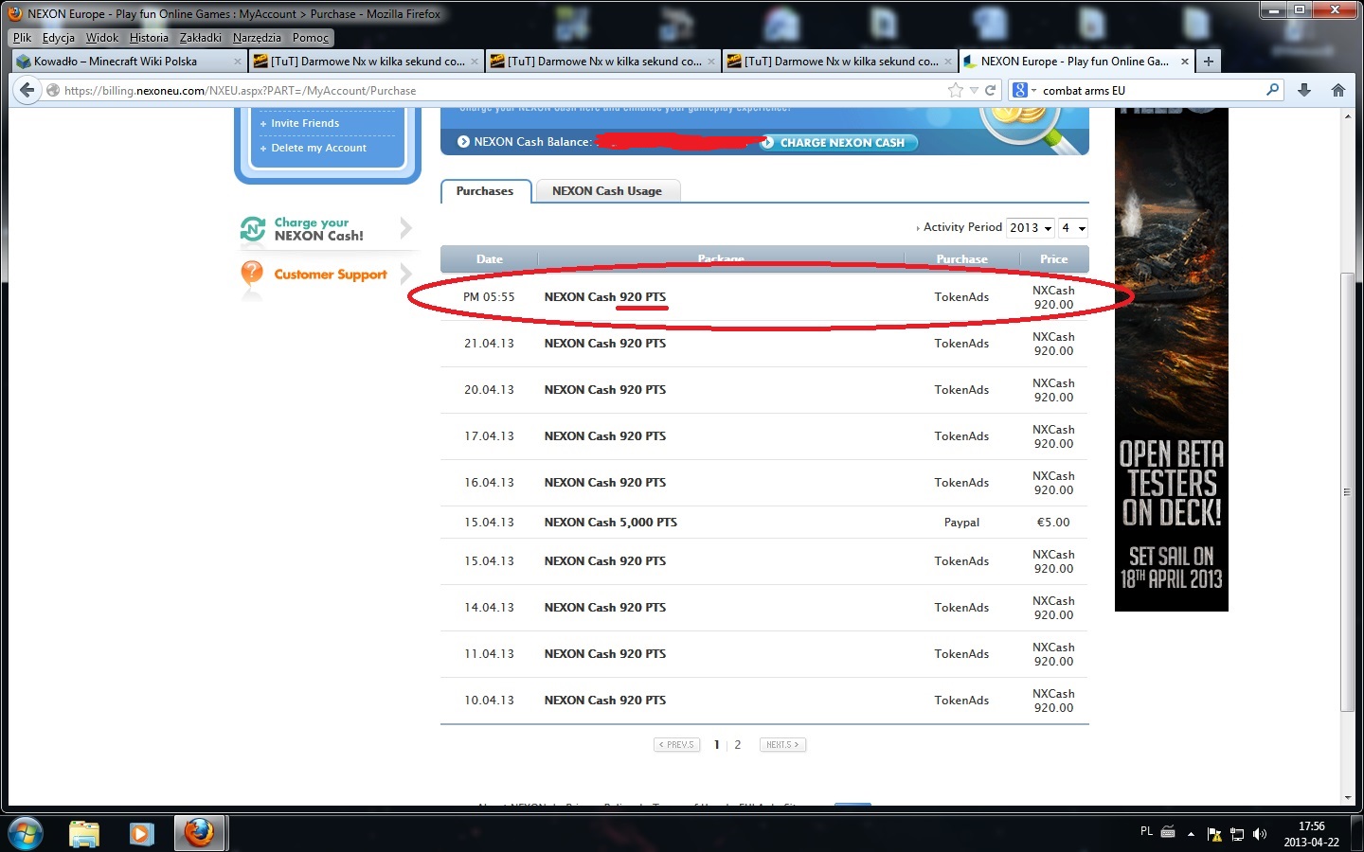Click the Charge your NEXON Cash! link

(319, 229)
